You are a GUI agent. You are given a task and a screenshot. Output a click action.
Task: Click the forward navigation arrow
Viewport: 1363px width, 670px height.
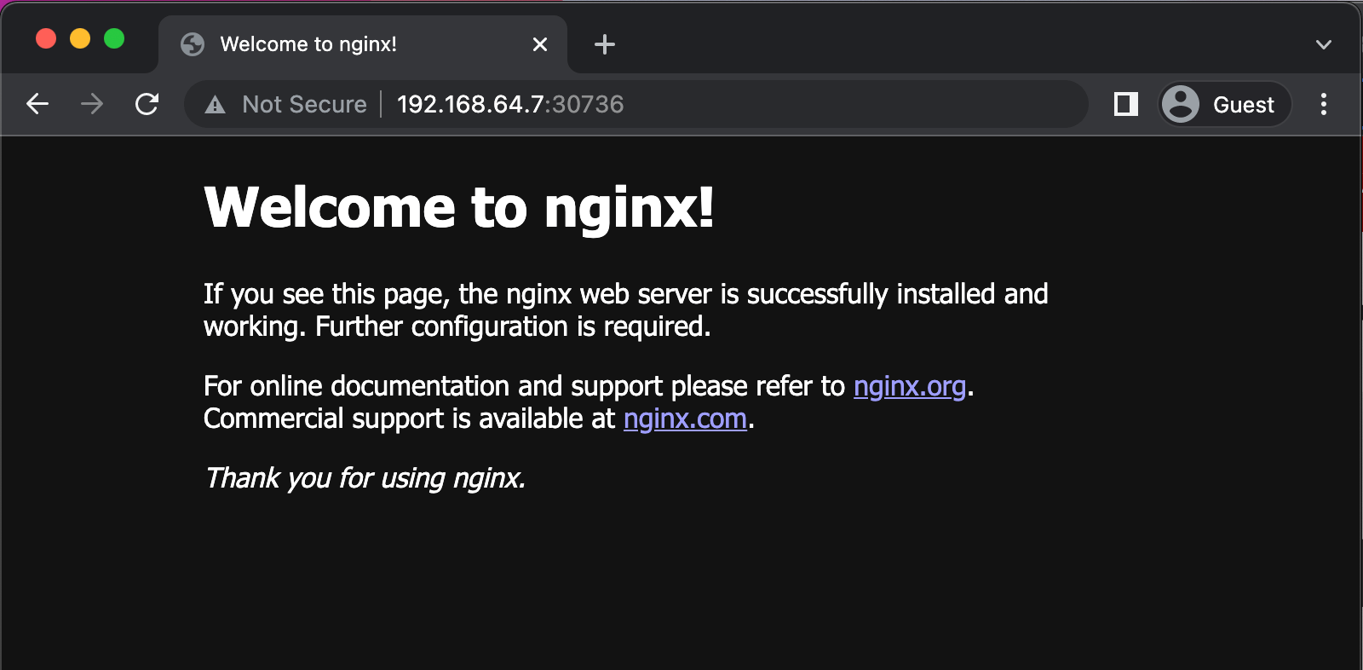[92, 104]
